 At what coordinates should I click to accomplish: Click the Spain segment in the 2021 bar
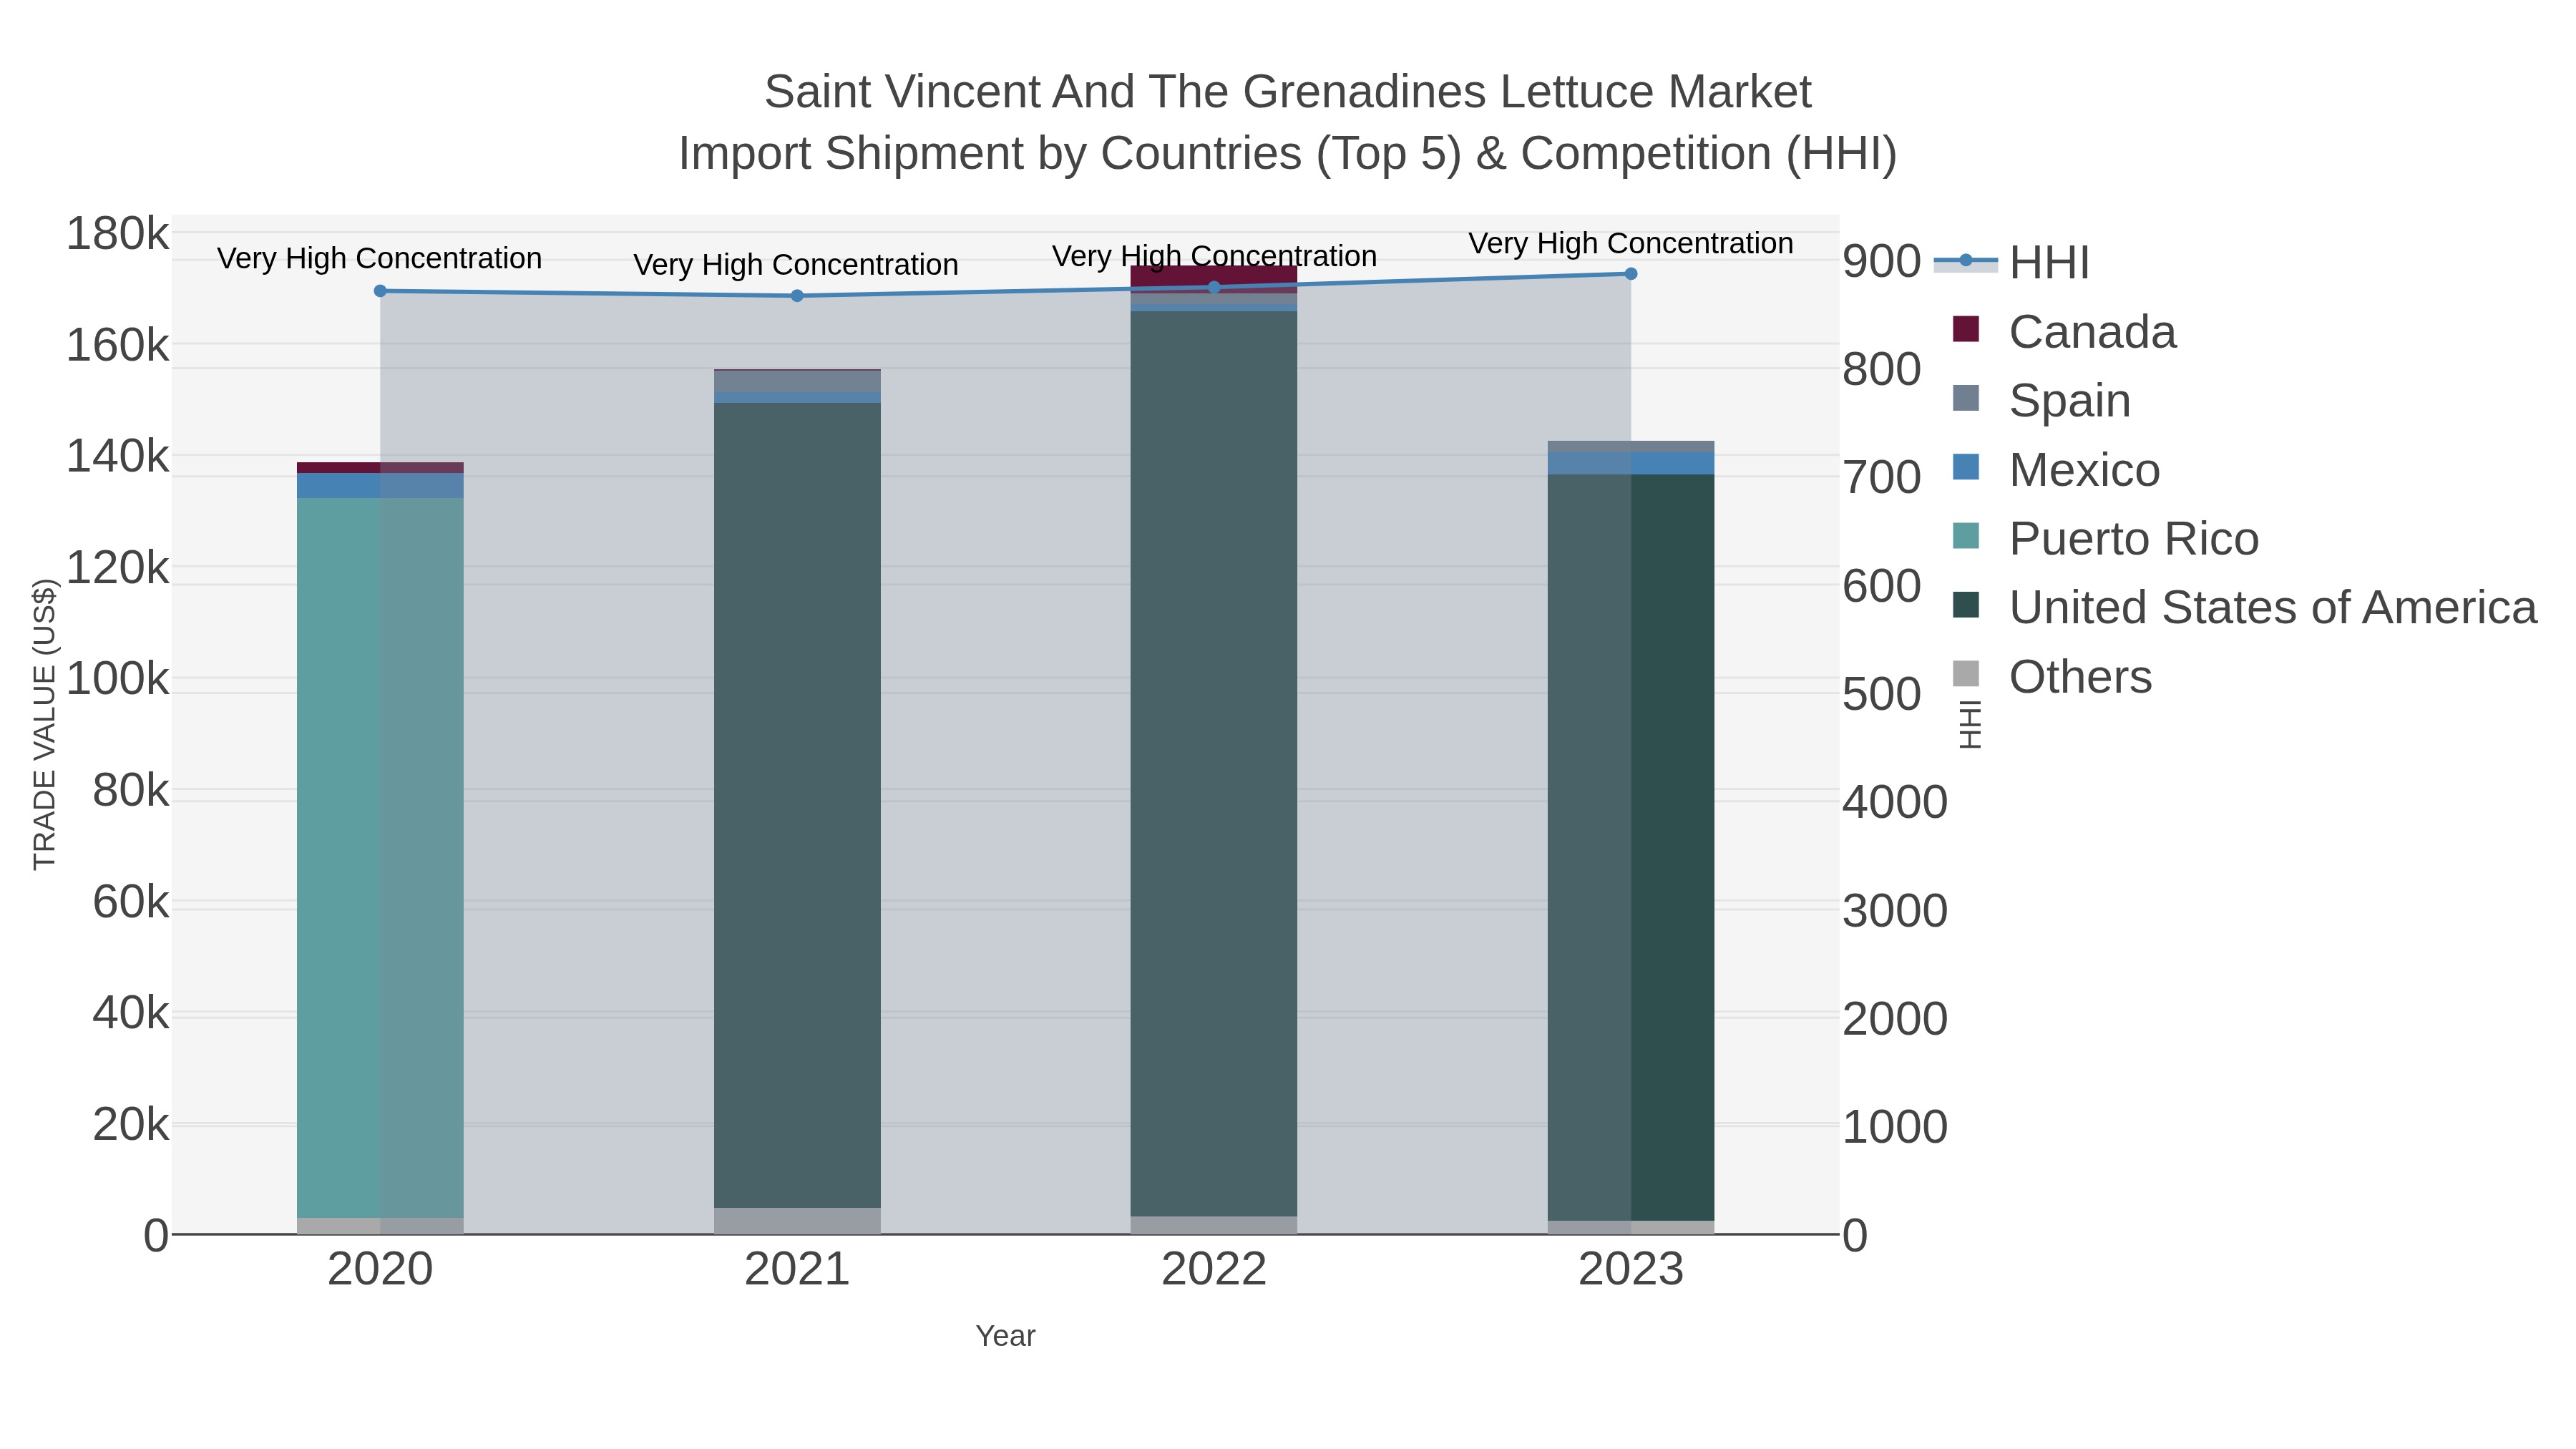[x=797, y=381]
